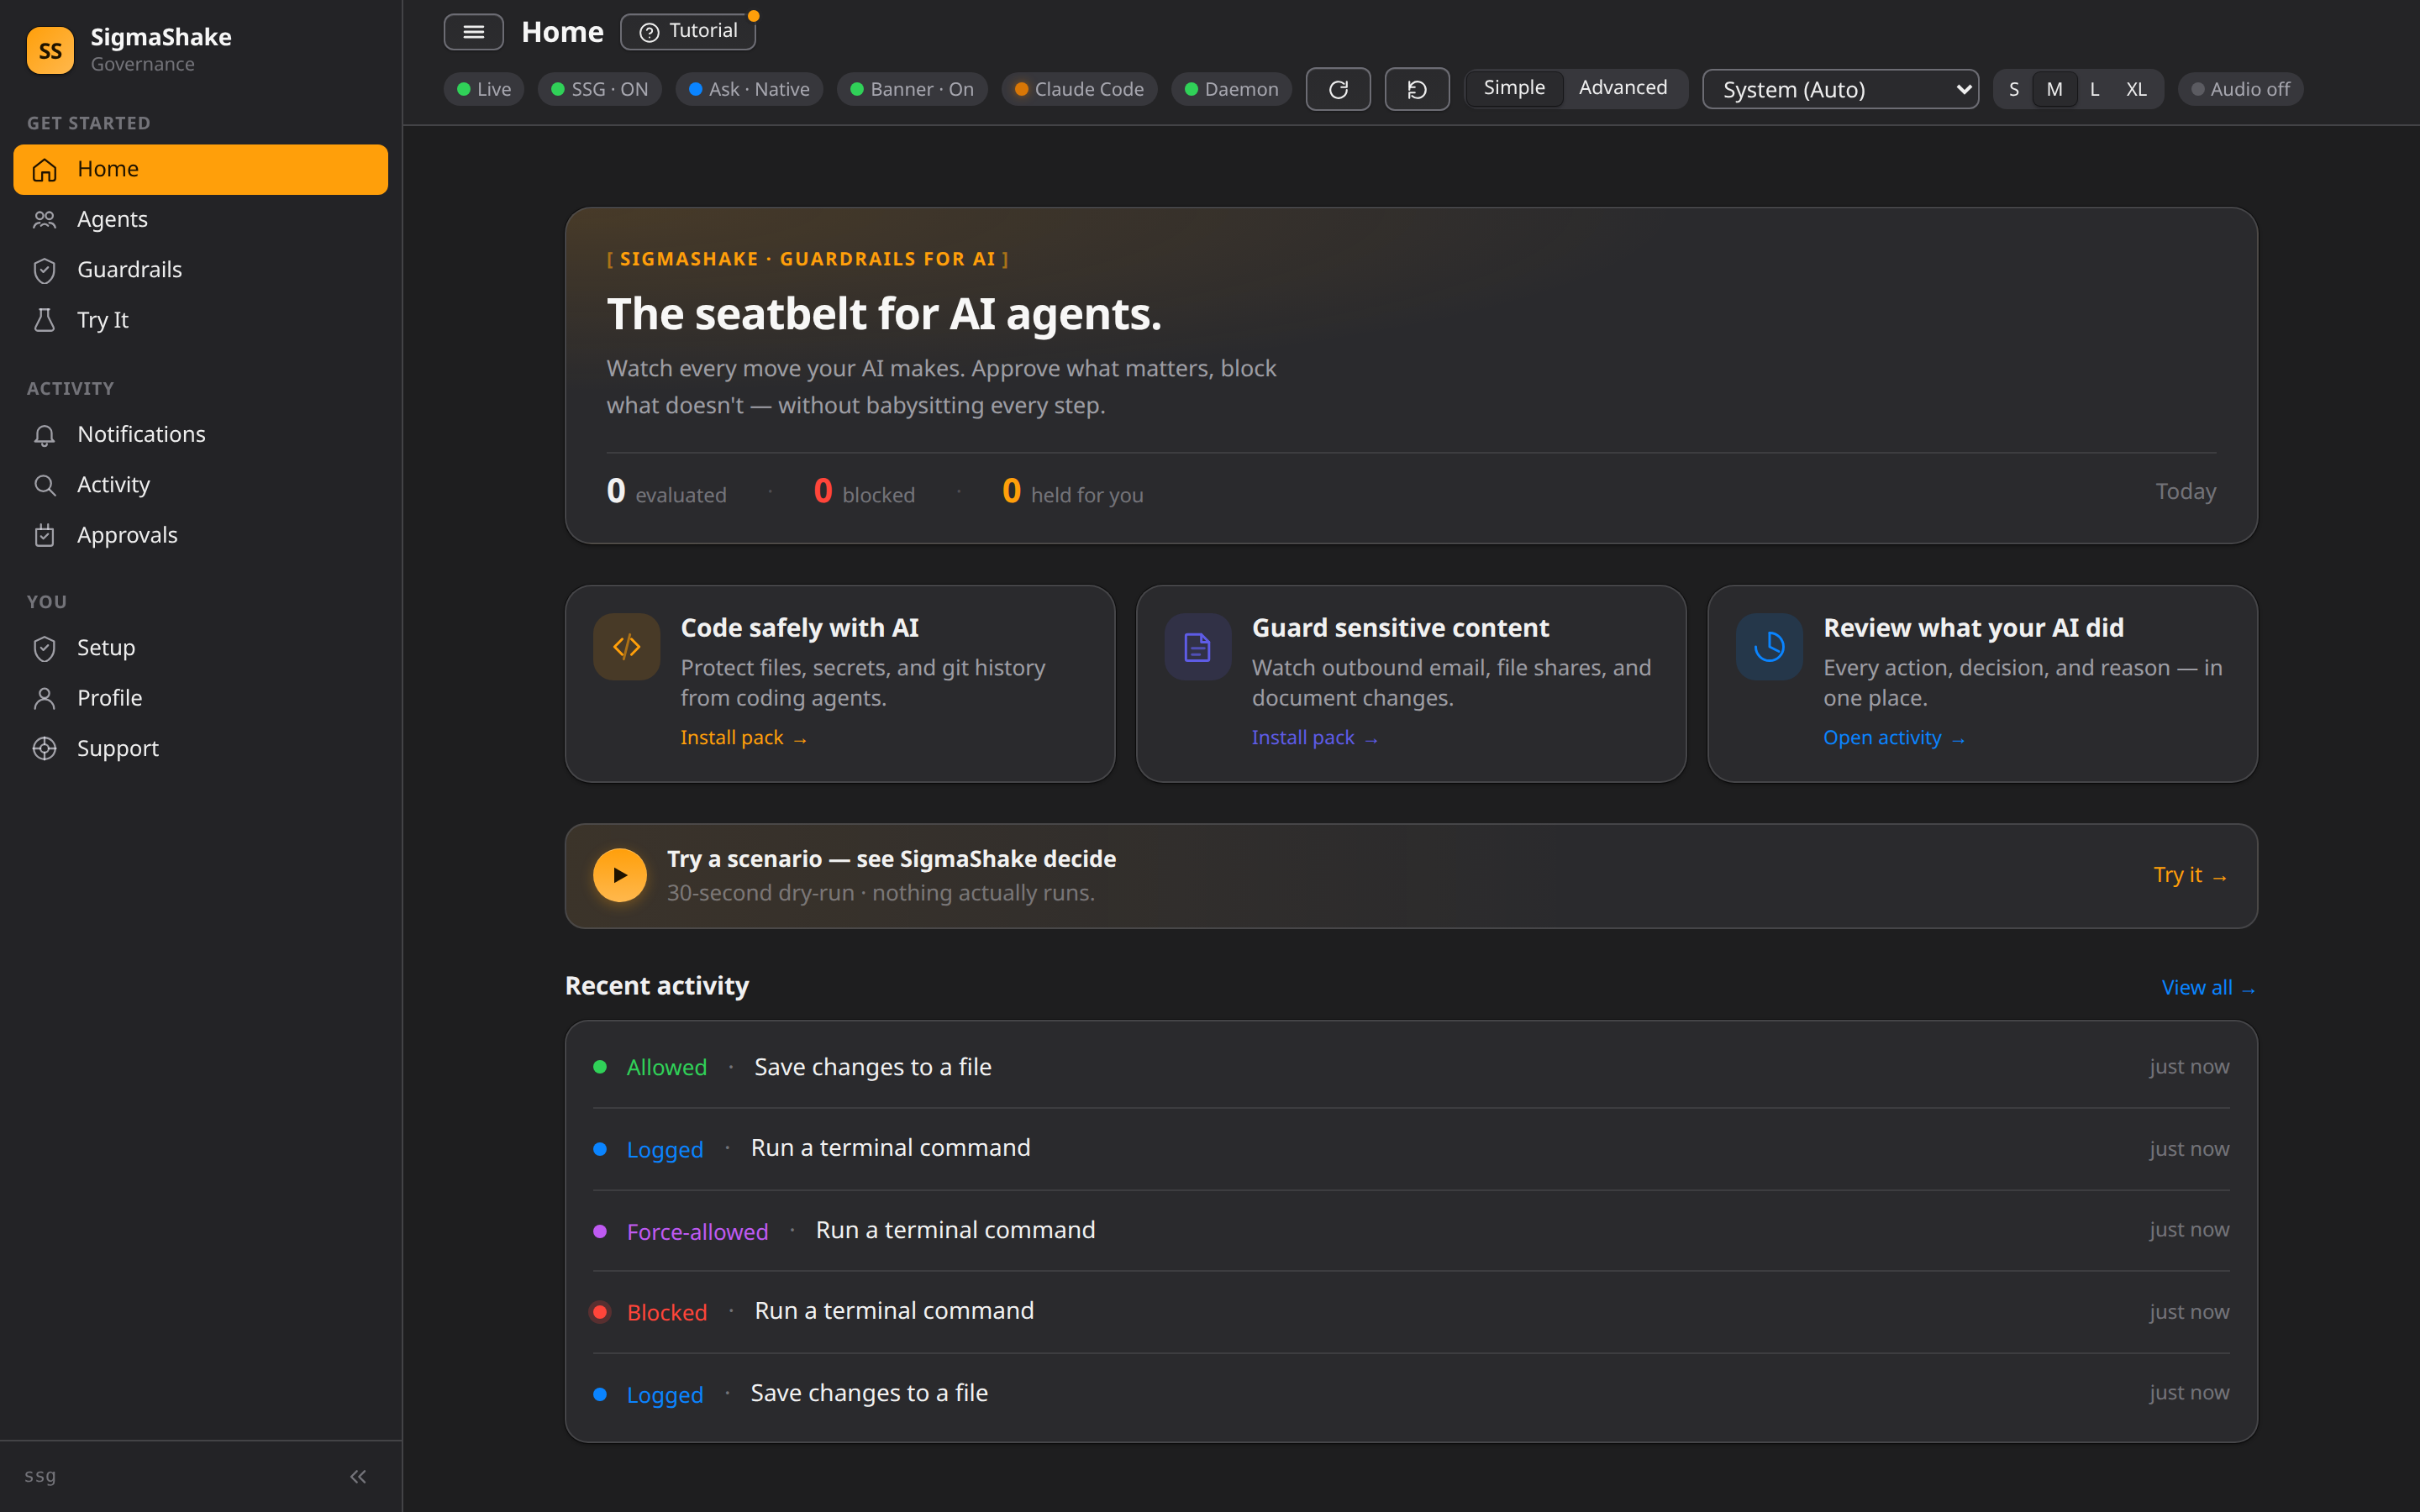
Task: Click the Try It flask icon
Action: 44,320
